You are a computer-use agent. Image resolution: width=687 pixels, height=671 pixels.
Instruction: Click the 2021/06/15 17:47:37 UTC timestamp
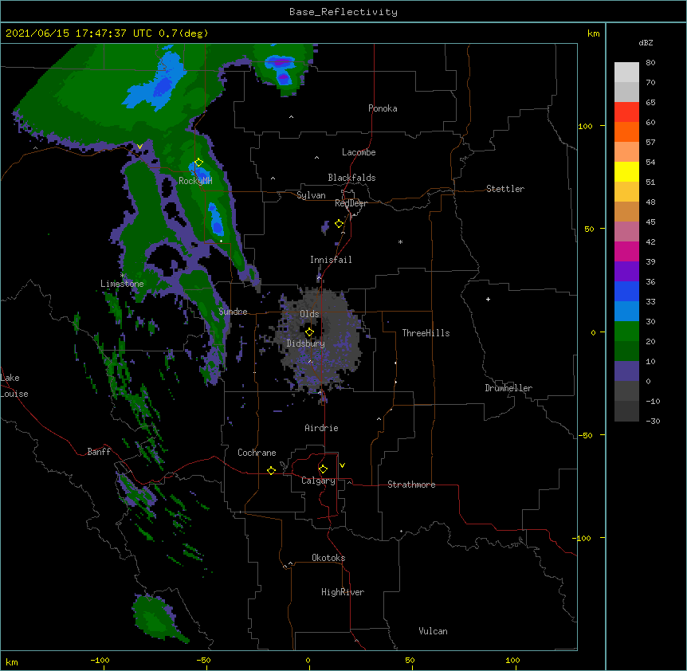(79, 33)
